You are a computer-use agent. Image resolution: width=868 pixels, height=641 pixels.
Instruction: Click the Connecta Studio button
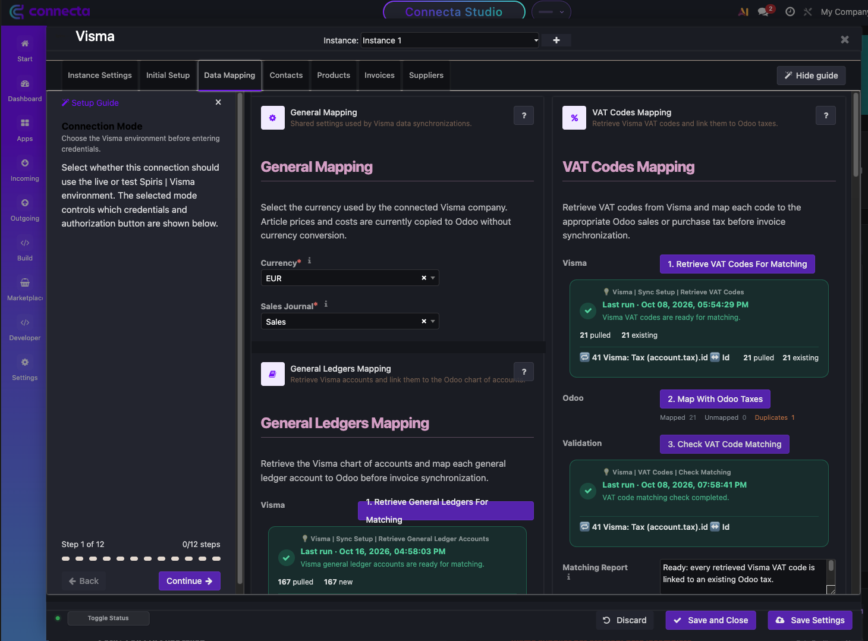[x=454, y=11]
